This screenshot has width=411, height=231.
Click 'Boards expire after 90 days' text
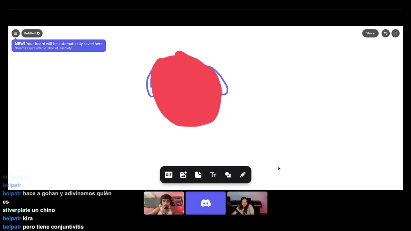pos(43,48)
